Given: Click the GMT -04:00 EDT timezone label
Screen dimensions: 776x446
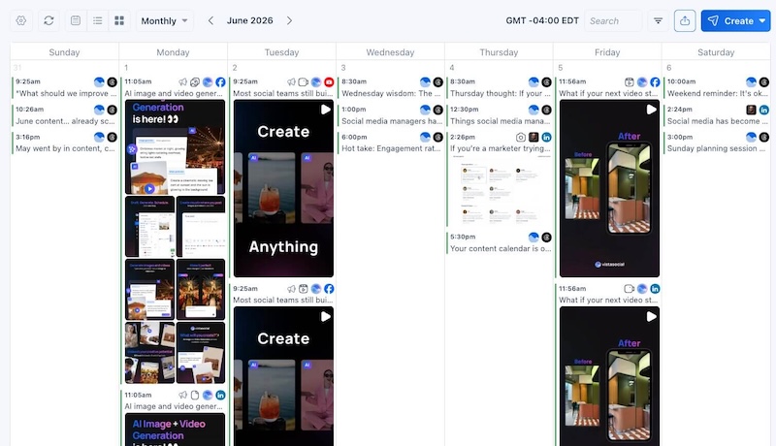Looking at the screenshot, I should (542, 20).
